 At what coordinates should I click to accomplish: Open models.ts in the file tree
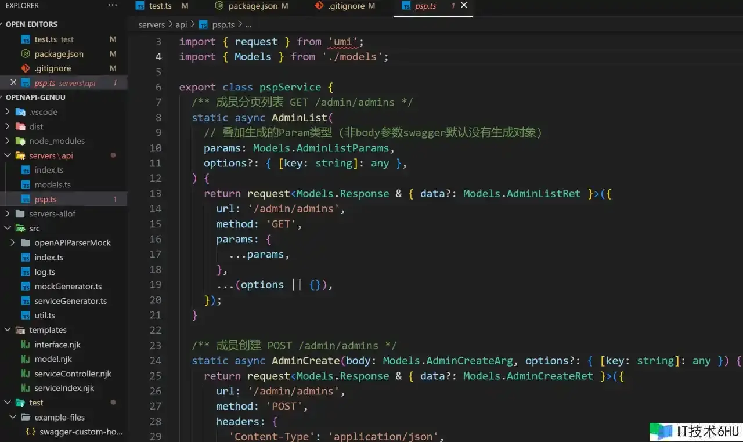point(52,184)
